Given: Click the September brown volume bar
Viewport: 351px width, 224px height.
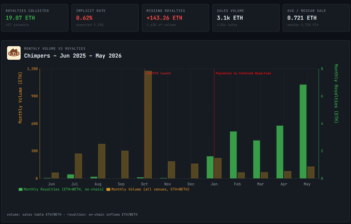Looking at the screenshot, I should [125, 165].
